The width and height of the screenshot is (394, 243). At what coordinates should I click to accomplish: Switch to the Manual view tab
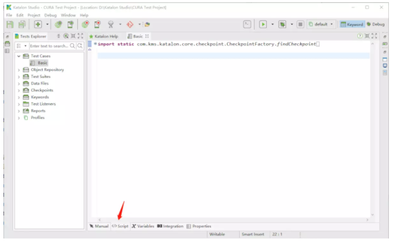coord(99,226)
